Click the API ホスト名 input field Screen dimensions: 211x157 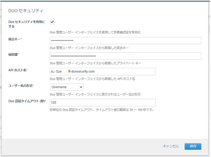[x=103, y=72]
